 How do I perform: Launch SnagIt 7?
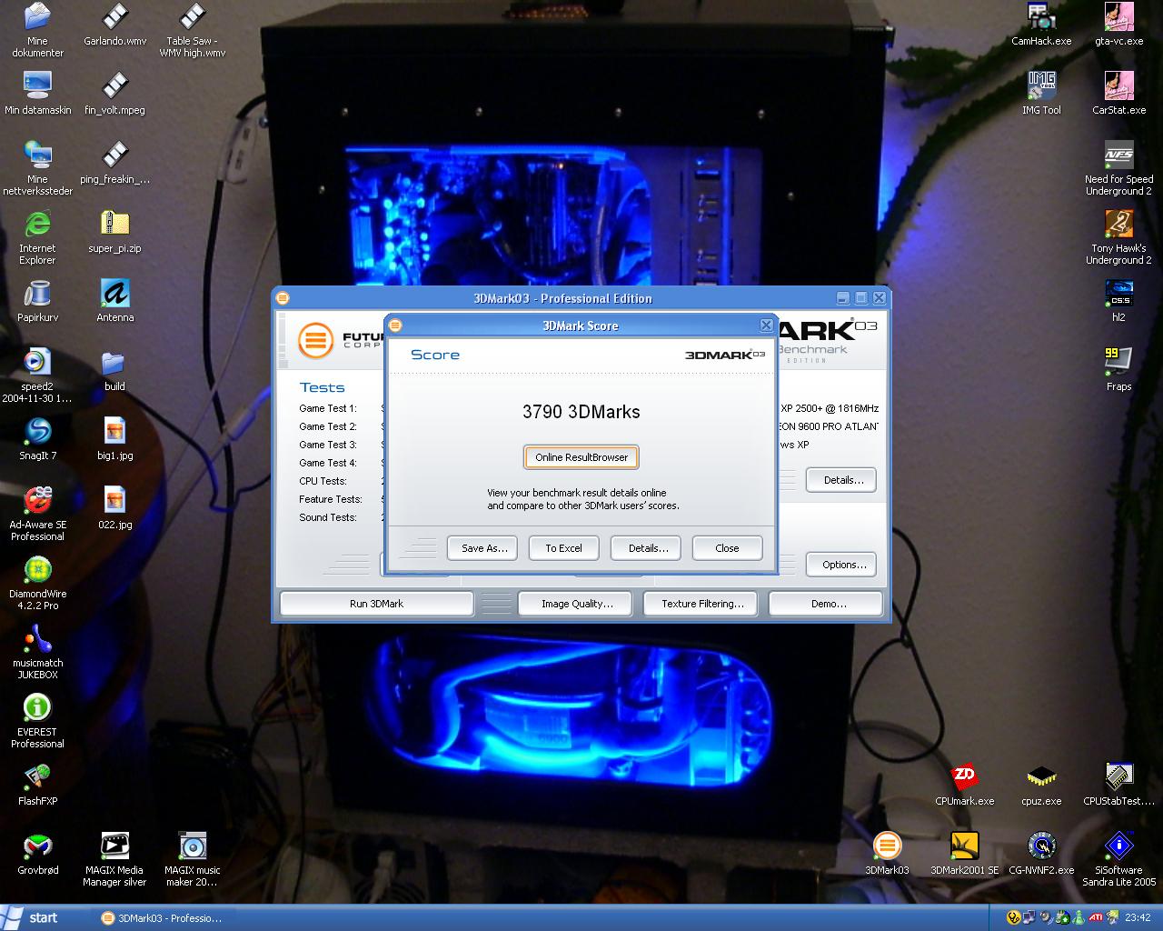coord(37,432)
